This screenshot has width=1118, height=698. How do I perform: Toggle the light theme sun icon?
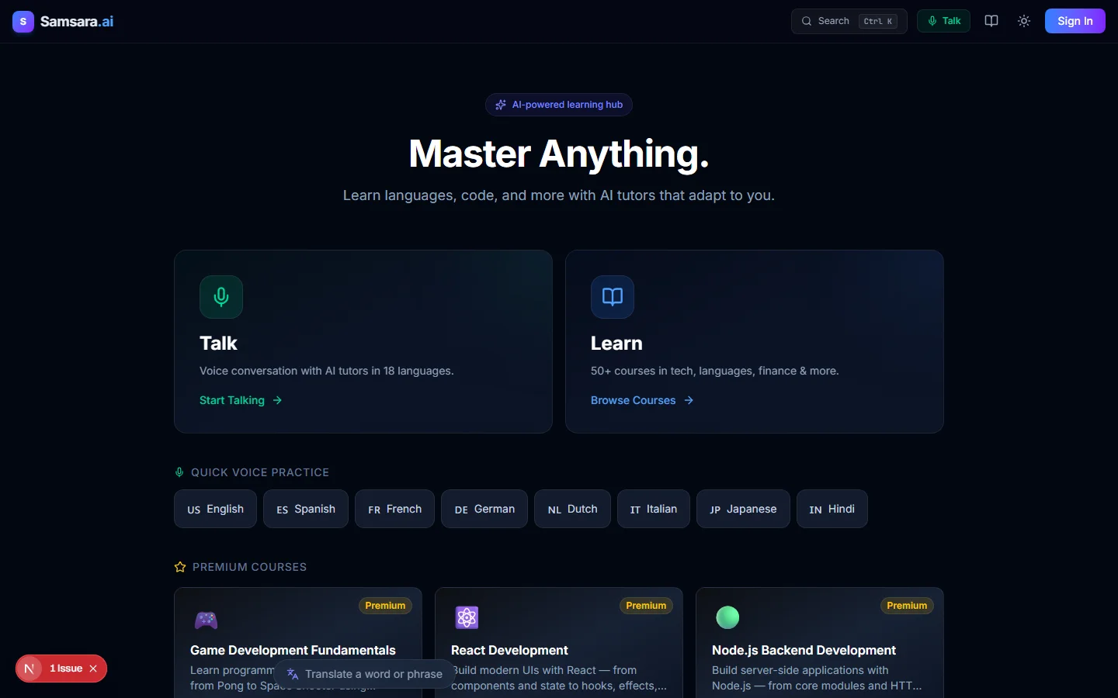(x=1024, y=21)
